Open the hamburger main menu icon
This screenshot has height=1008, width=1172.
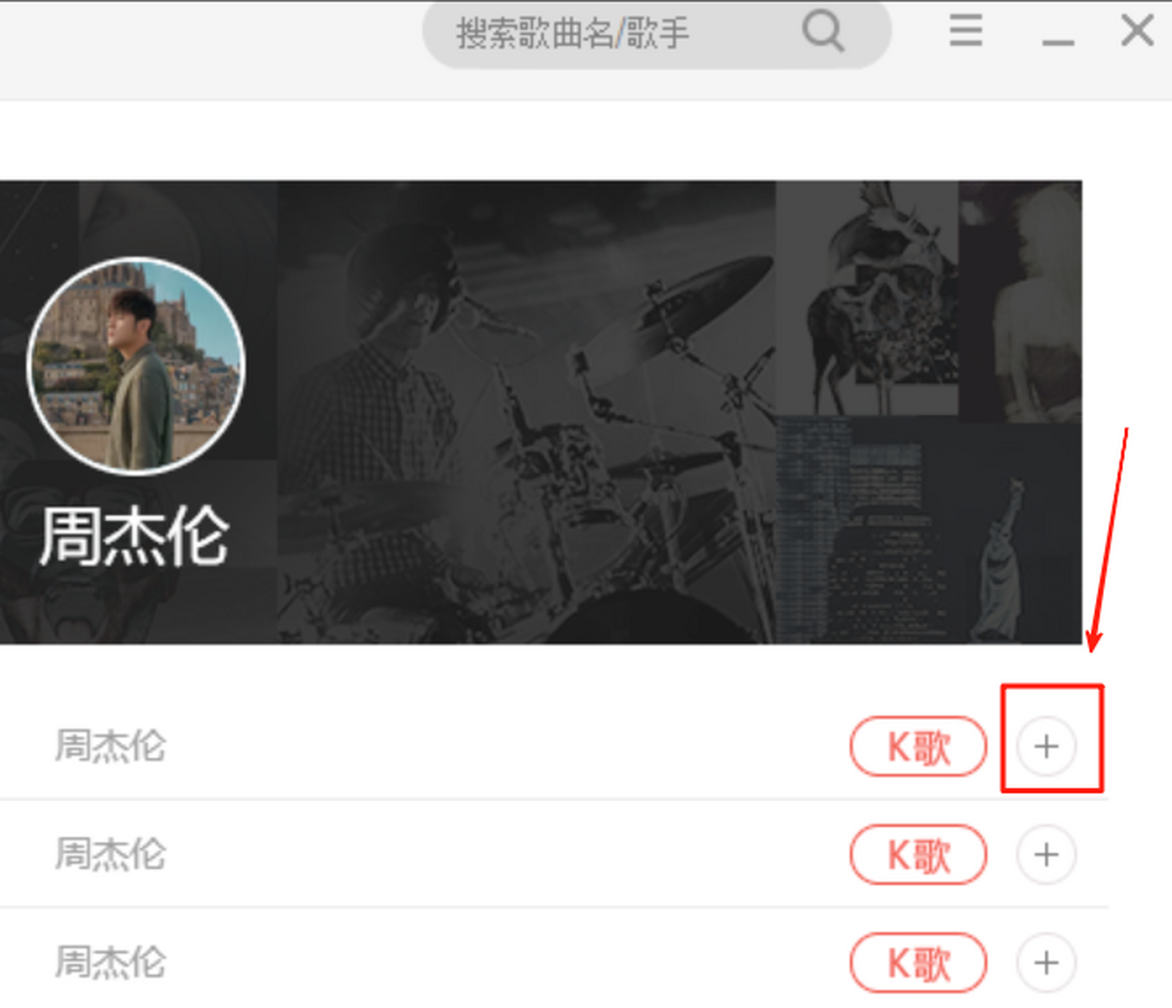[966, 31]
